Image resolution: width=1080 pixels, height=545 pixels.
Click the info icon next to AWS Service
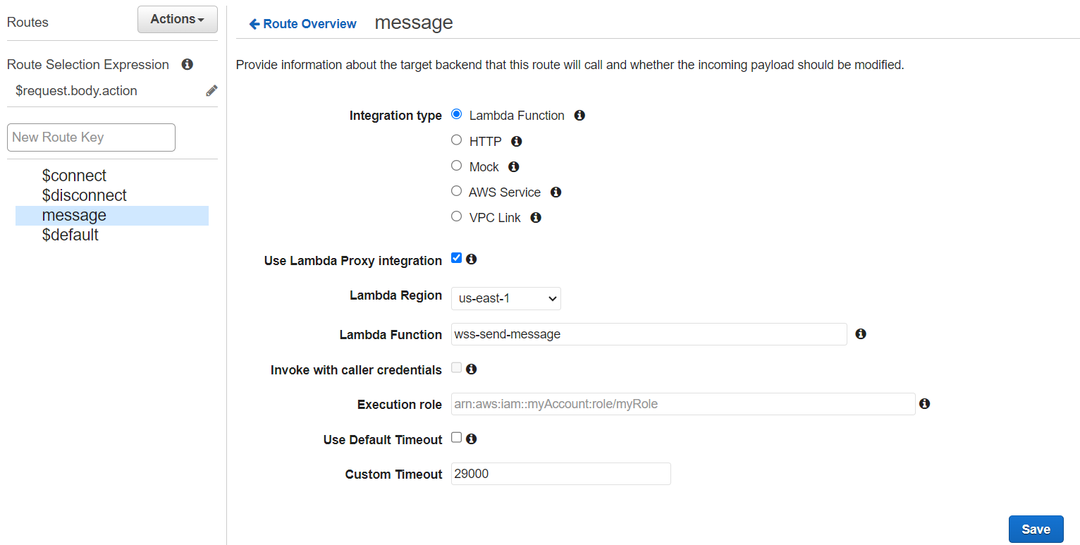click(x=556, y=192)
